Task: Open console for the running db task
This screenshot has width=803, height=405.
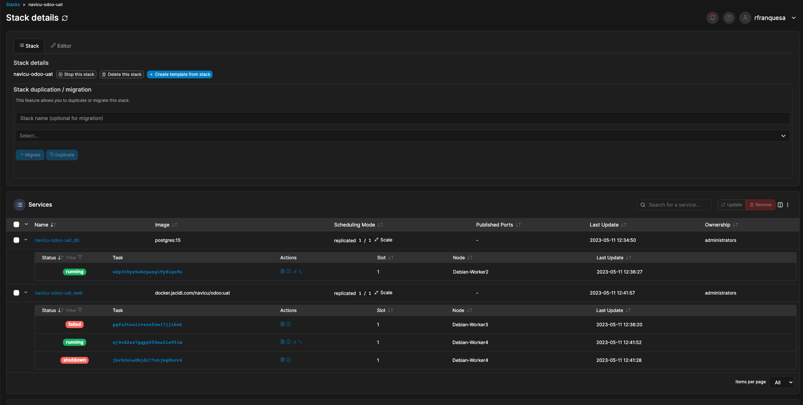Action: coord(301,271)
